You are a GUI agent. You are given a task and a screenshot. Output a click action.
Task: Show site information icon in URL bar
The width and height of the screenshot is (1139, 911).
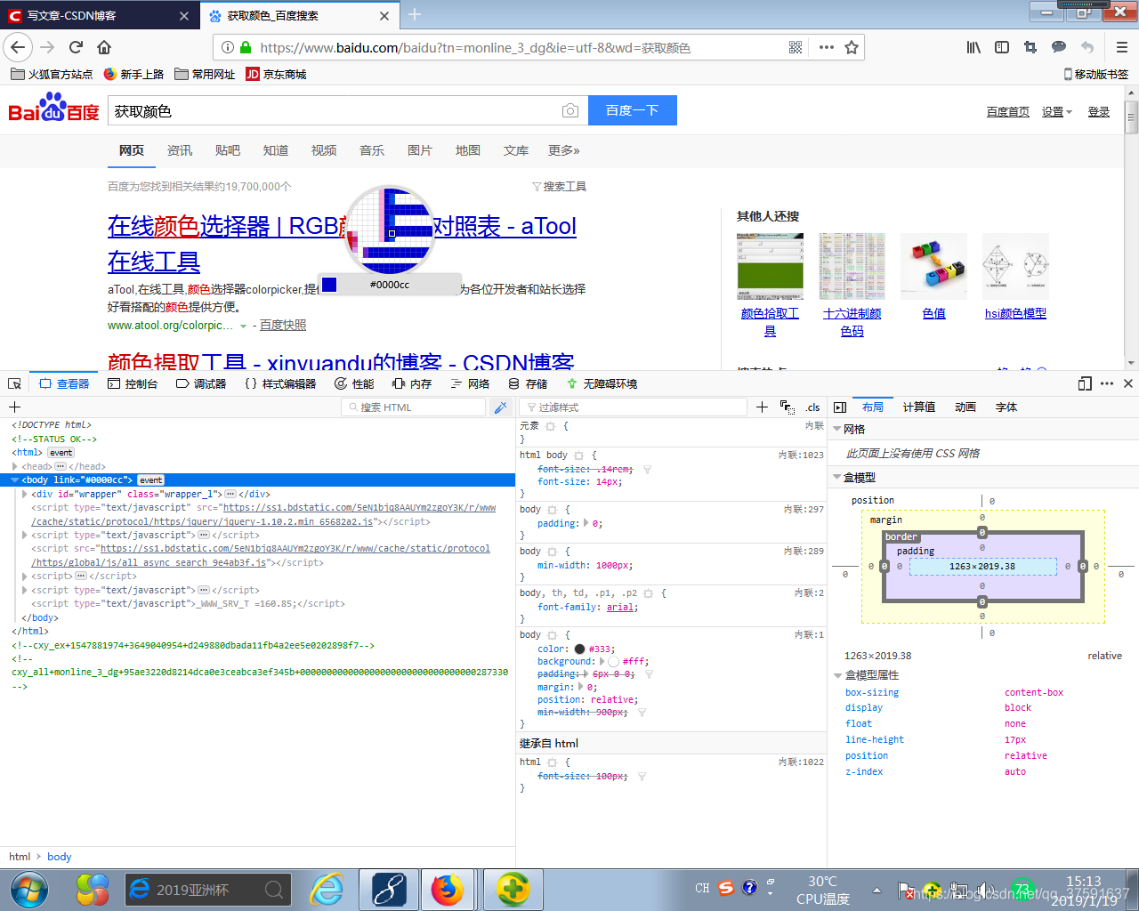pyautogui.click(x=228, y=47)
